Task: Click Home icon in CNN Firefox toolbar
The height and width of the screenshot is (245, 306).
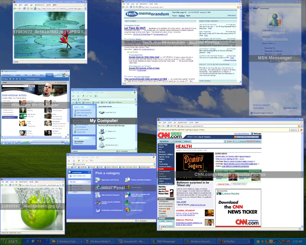Action: pos(174,126)
